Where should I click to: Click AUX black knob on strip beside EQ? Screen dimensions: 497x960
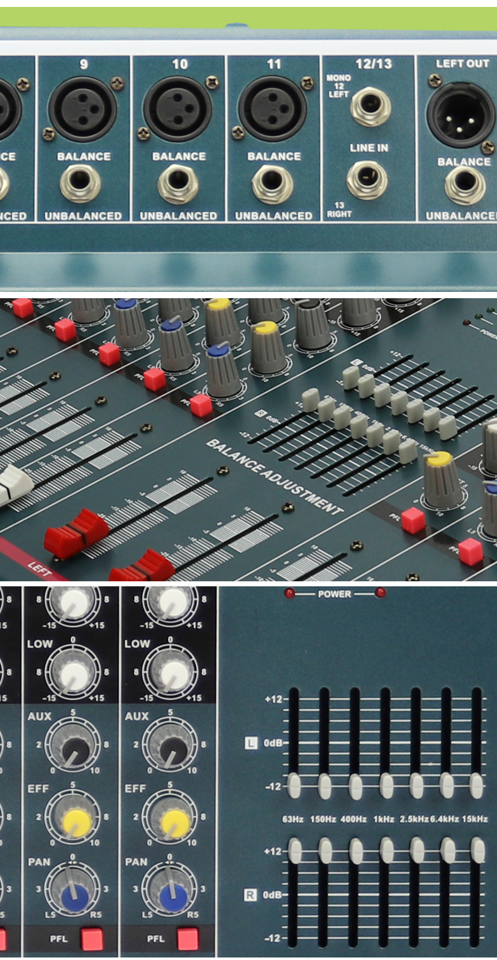pyautogui.click(x=170, y=745)
